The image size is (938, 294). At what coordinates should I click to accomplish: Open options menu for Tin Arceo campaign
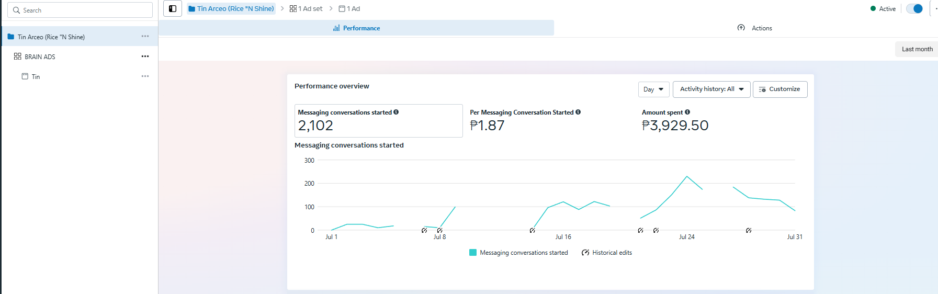tap(145, 37)
